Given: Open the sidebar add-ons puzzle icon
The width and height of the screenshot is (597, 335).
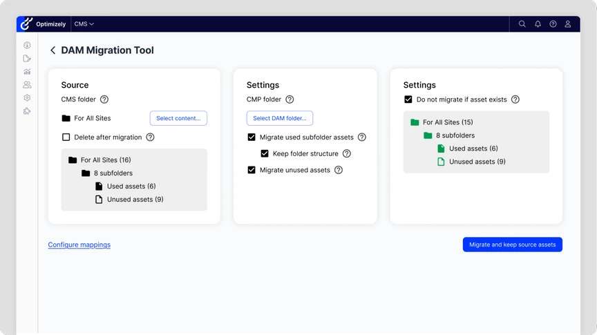Looking at the screenshot, I should click(x=27, y=111).
